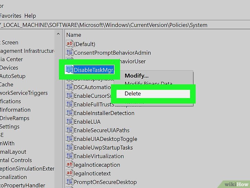Image resolution: width=250 pixels, height=188 pixels.
Task: Open the Favorites menu
Action: coord(11,16)
